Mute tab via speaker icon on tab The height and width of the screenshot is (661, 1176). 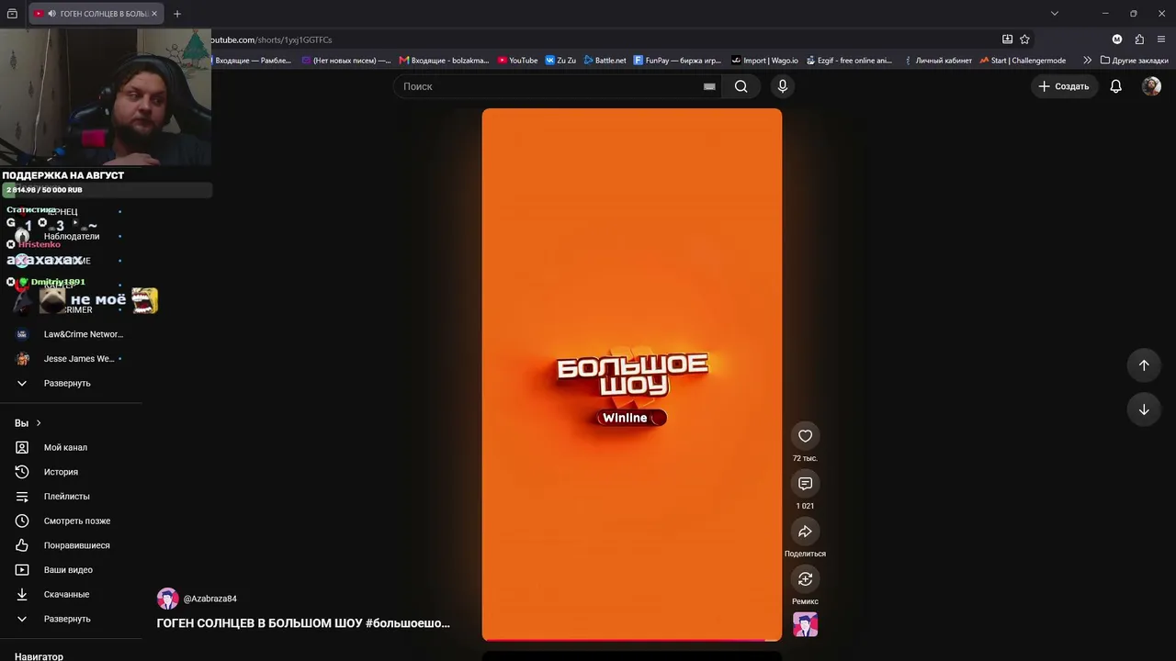pos(51,14)
